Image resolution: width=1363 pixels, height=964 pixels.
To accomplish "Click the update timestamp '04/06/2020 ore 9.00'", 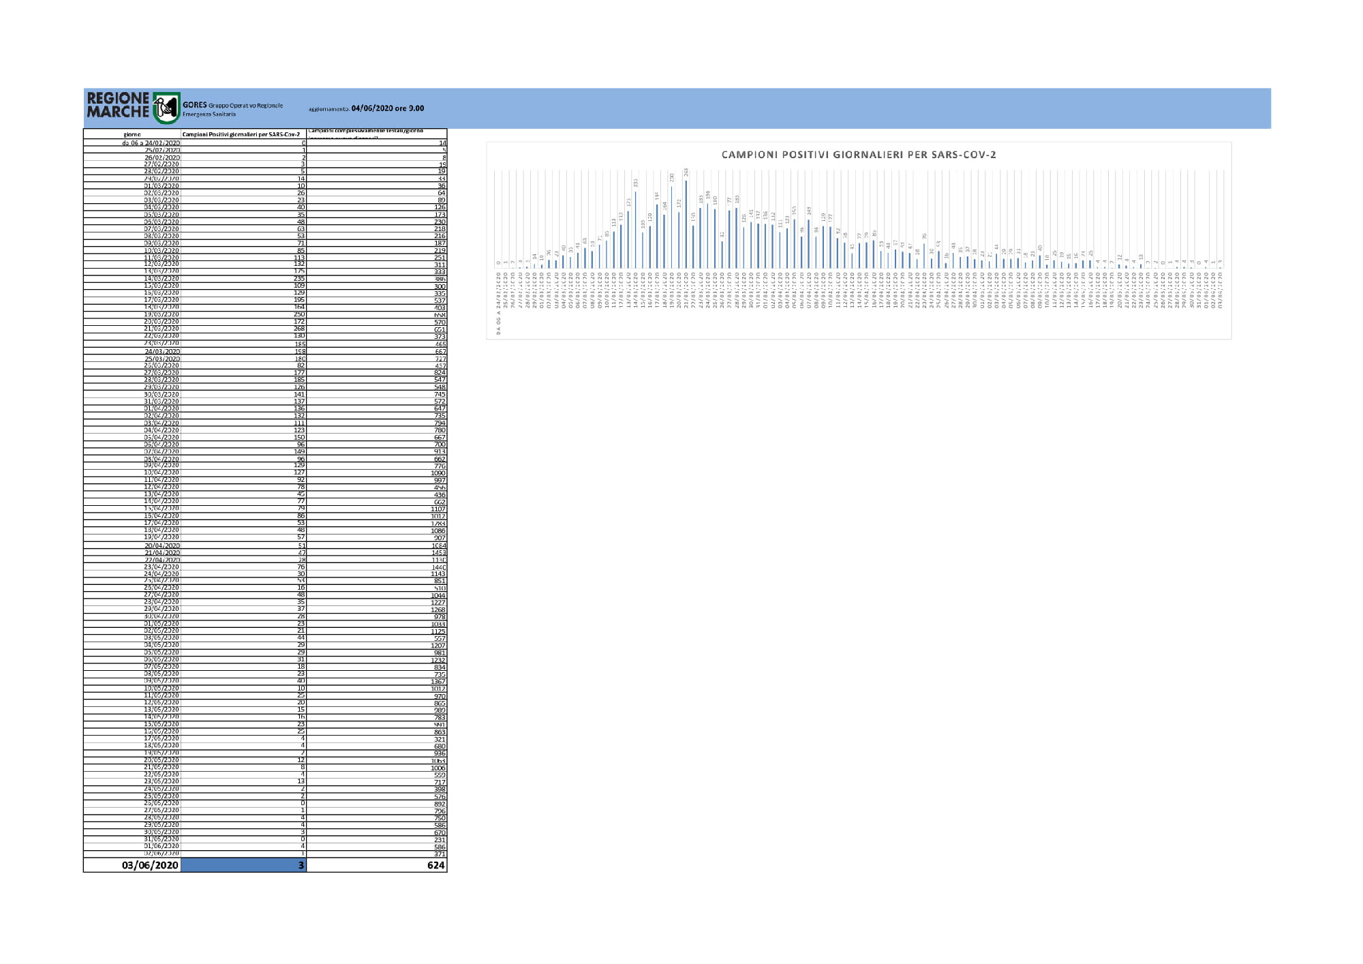I will pyautogui.click(x=388, y=108).
